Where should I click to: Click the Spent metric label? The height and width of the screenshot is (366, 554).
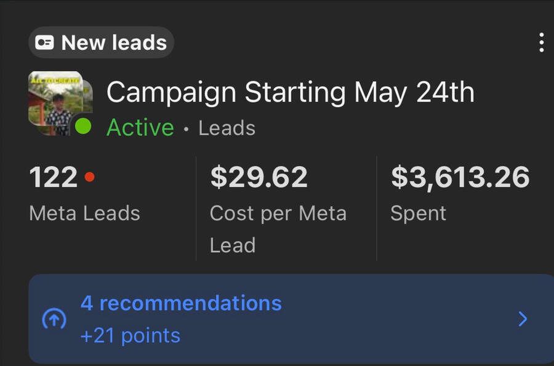pyautogui.click(x=418, y=213)
